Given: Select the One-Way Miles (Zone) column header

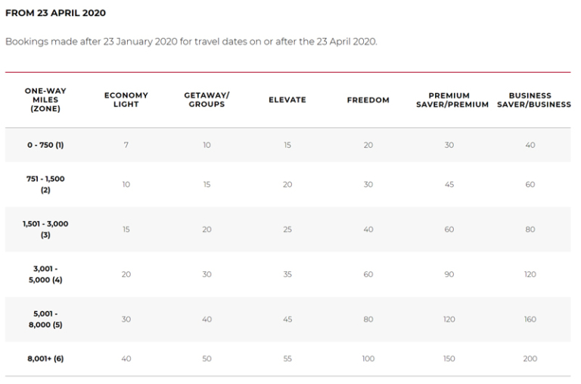Looking at the screenshot, I should click(x=45, y=100).
